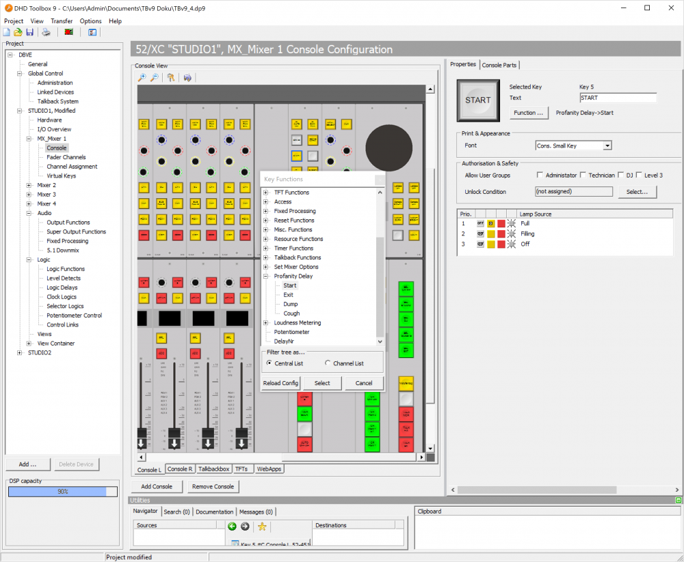Select the zoom-out magnifier in Console View
The width and height of the screenshot is (684, 562).
155,77
